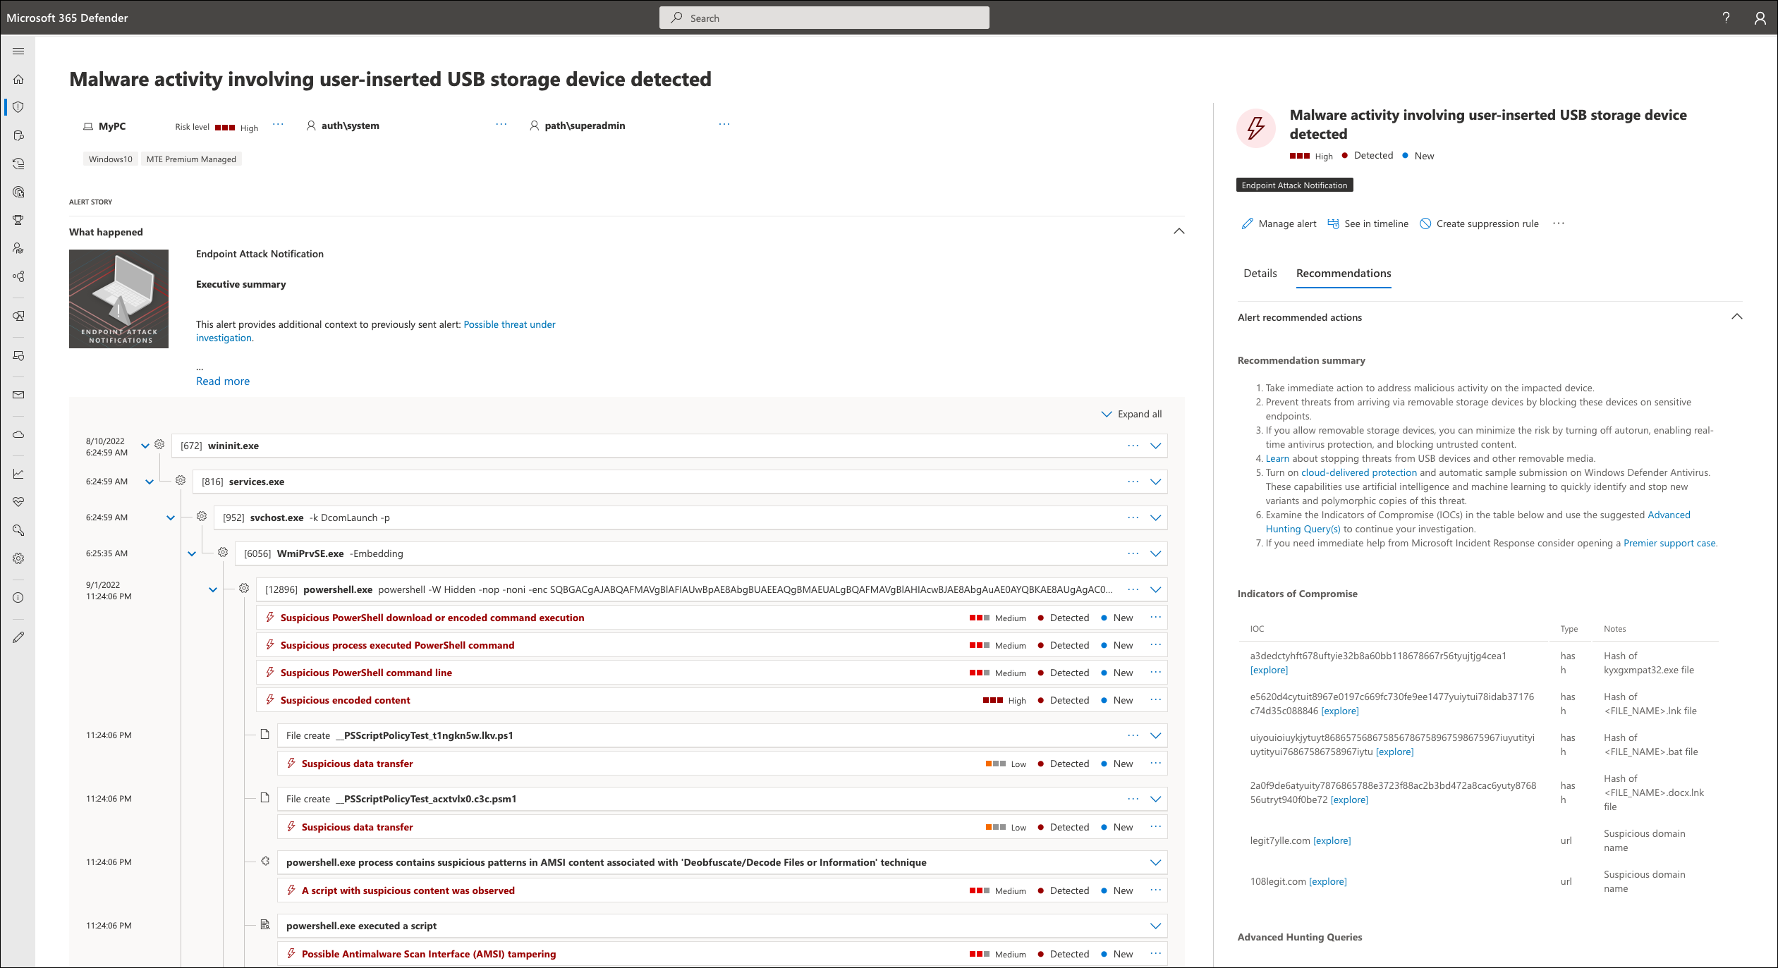Viewport: 1778px width, 968px height.
Task: Click the explore link for legit7ylle.com
Action: [x=1333, y=840]
